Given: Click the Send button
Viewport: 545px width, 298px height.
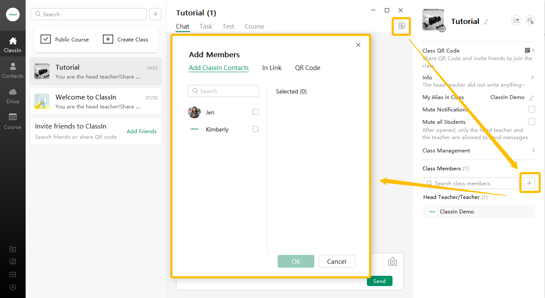Looking at the screenshot, I should click(x=379, y=281).
